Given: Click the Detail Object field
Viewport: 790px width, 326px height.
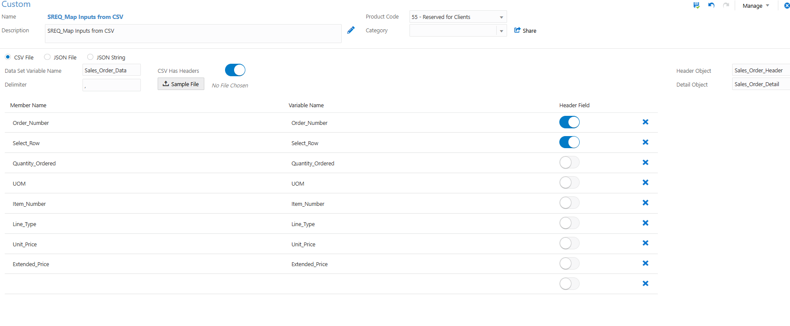Looking at the screenshot, I should (x=761, y=84).
